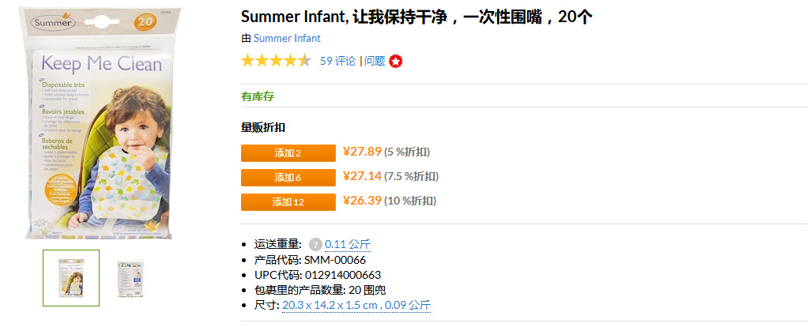Click the product title heading

pyautogui.click(x=416, y=17)
